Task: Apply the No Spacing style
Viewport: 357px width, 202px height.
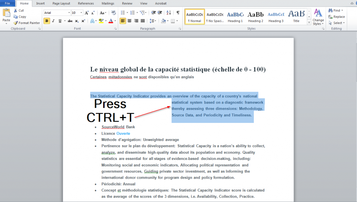Action: tap(215, 17)
